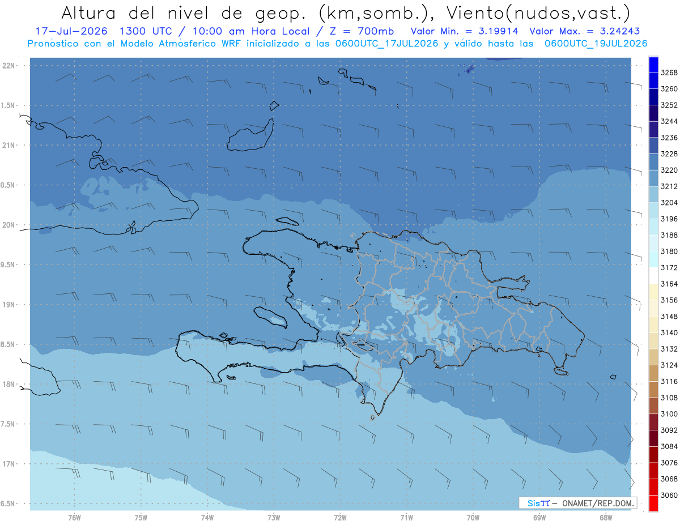Click the '7.5N' latitude label
This screenshot has height=525, width=680.
[8, 424]
